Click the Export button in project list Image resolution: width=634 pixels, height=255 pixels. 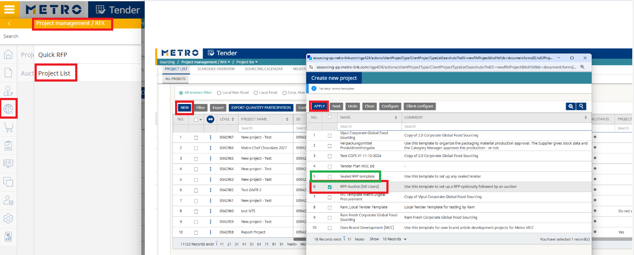pyautogui.click(x=218, y=107)
